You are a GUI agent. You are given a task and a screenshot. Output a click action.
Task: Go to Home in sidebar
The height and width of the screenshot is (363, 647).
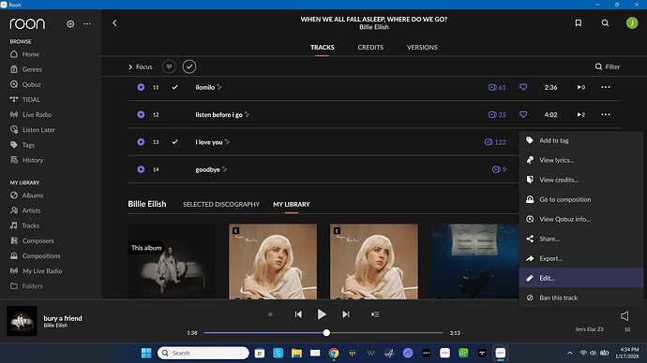pos(24,54)
